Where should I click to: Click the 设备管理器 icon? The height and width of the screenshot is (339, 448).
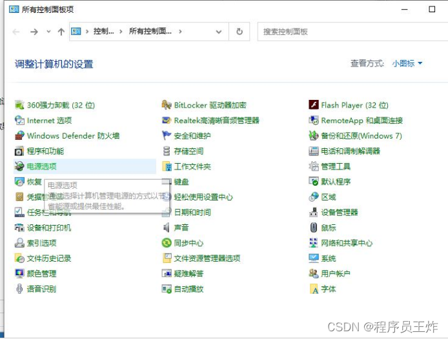[x=314, y=212]
